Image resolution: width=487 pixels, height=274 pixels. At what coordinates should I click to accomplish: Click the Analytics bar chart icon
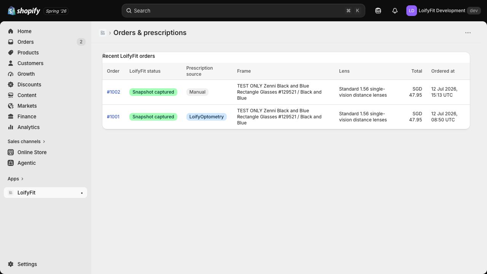click(11, 127)
